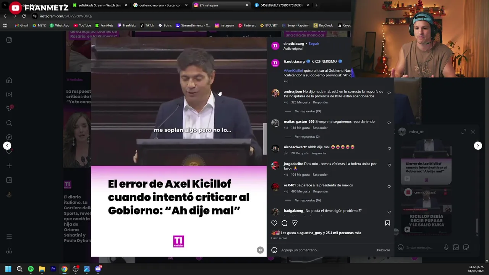Open the Chrome apps grid in bookmarks bar
Viewport: 489px width, 275px height.
5,26
